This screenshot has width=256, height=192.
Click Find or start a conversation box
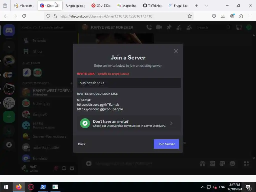click(x=48, y=27)
